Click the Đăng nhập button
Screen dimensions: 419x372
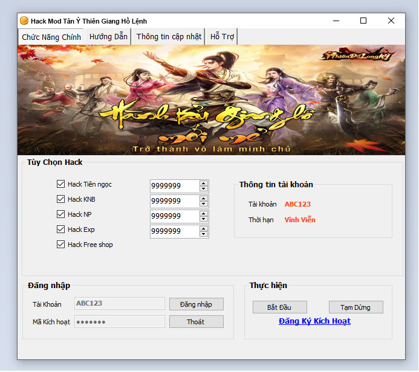[x=197, y=304]
